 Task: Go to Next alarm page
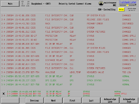coord(53,100)
